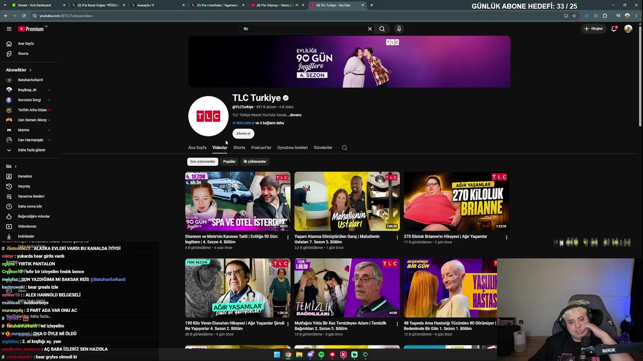This screenshot has width=643, height=361.
Task: Open the YouTube account avatar menu
Action: click(628, 29)
